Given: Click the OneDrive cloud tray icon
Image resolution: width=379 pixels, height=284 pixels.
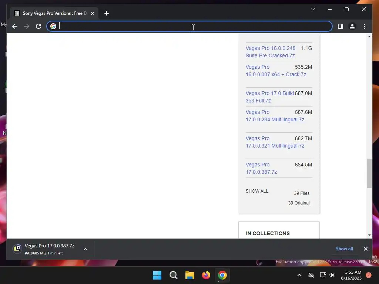Looking at the screenshot, I should point(311,275).
